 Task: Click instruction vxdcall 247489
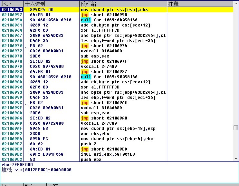(x=99, y=67)
